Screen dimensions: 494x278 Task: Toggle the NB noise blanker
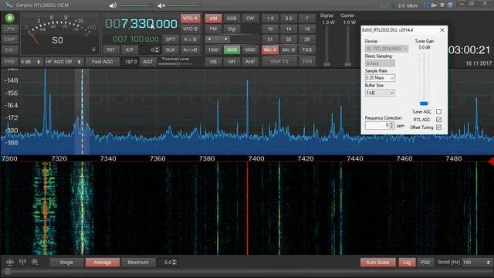point(213,62)
